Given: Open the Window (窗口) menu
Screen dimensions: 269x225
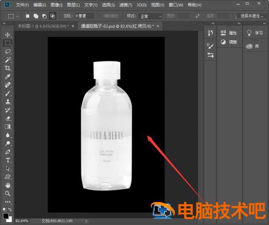Looking at the screenshot, I should 176,5.
